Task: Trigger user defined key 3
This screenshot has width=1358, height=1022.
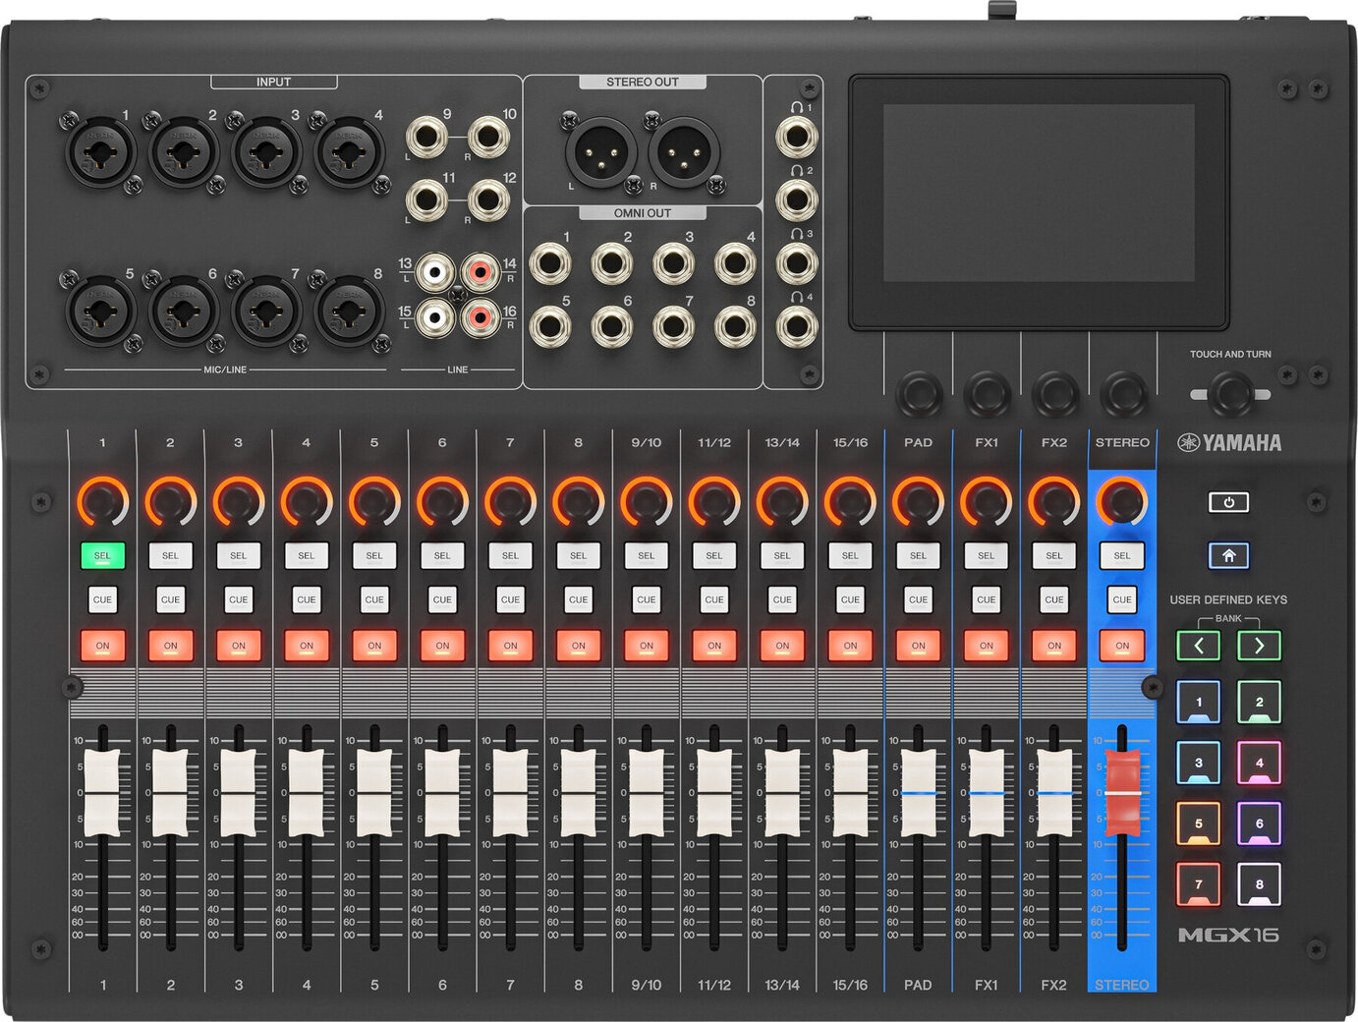Action: click(1198, 764)
